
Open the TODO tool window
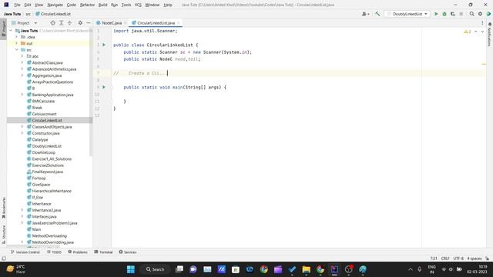click(x=54, y=252)
